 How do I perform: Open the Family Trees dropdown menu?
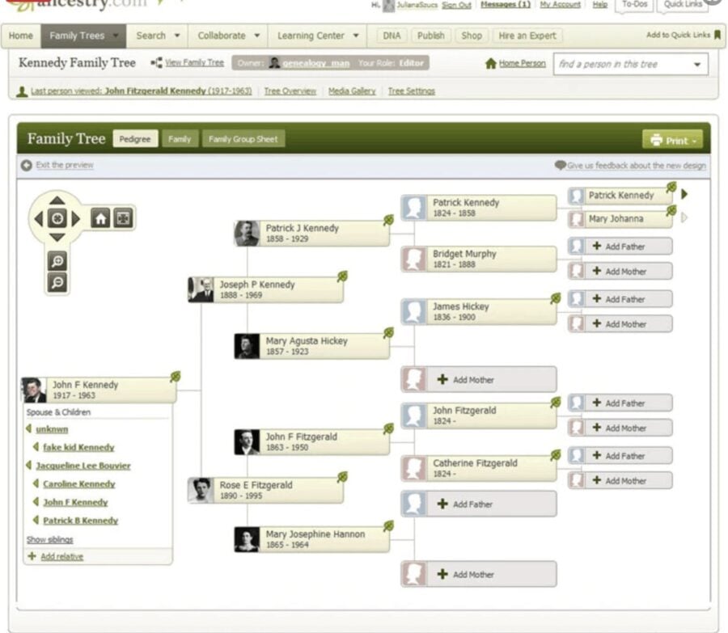tap(84, 36)
